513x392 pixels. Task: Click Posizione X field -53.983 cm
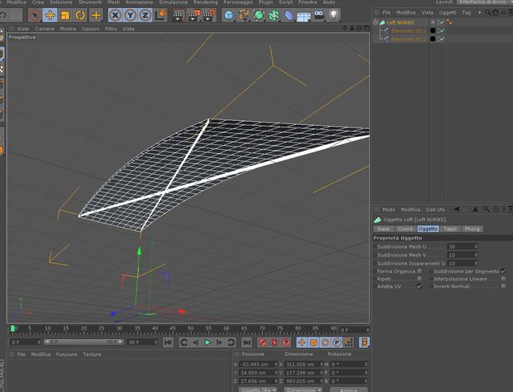256,364
